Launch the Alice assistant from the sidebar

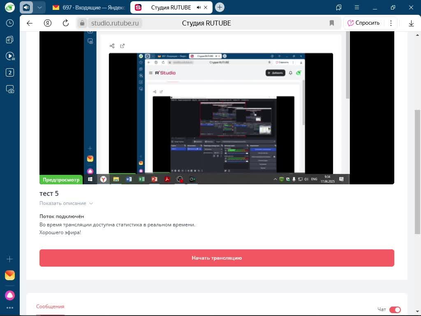[10, 295]
